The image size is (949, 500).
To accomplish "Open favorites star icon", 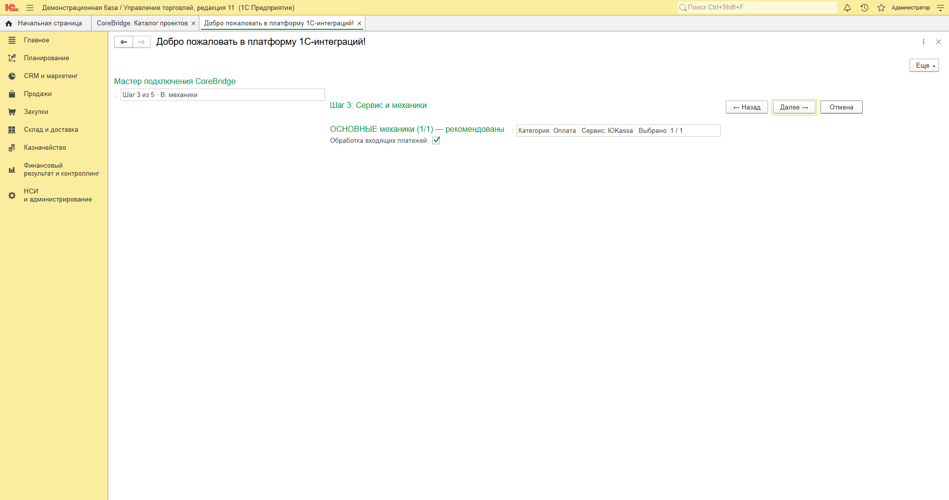I will (881, 7).
